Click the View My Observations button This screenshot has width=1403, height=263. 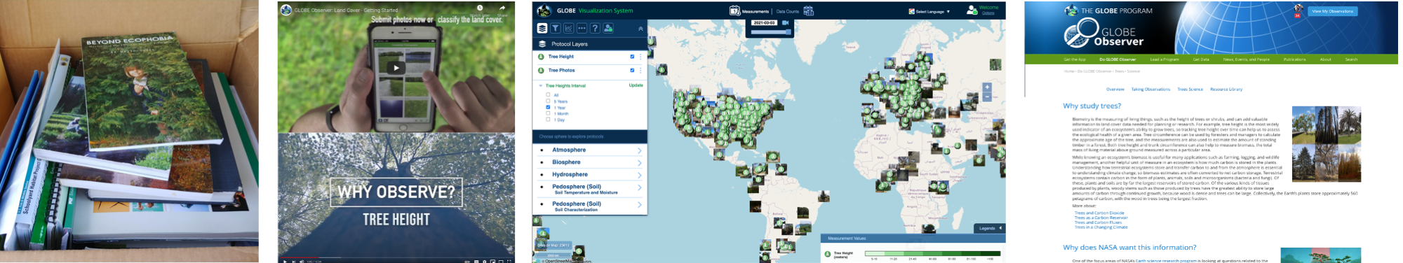(x=1332, y=11)
